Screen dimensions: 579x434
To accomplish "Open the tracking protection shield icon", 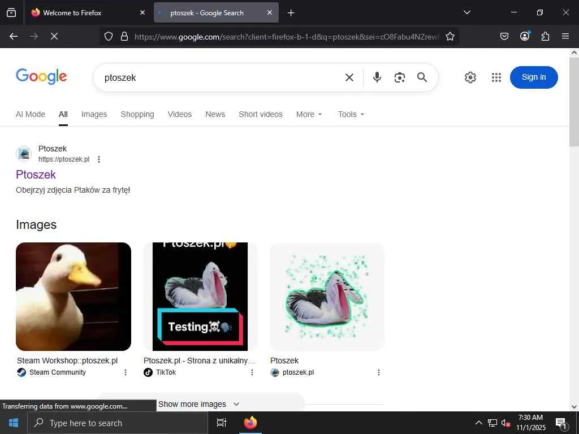I will coord(108,36).
